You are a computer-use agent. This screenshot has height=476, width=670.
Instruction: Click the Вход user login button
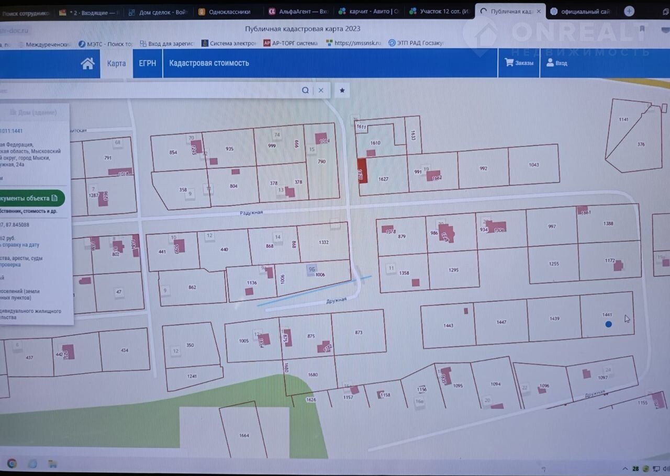[556, 63]
